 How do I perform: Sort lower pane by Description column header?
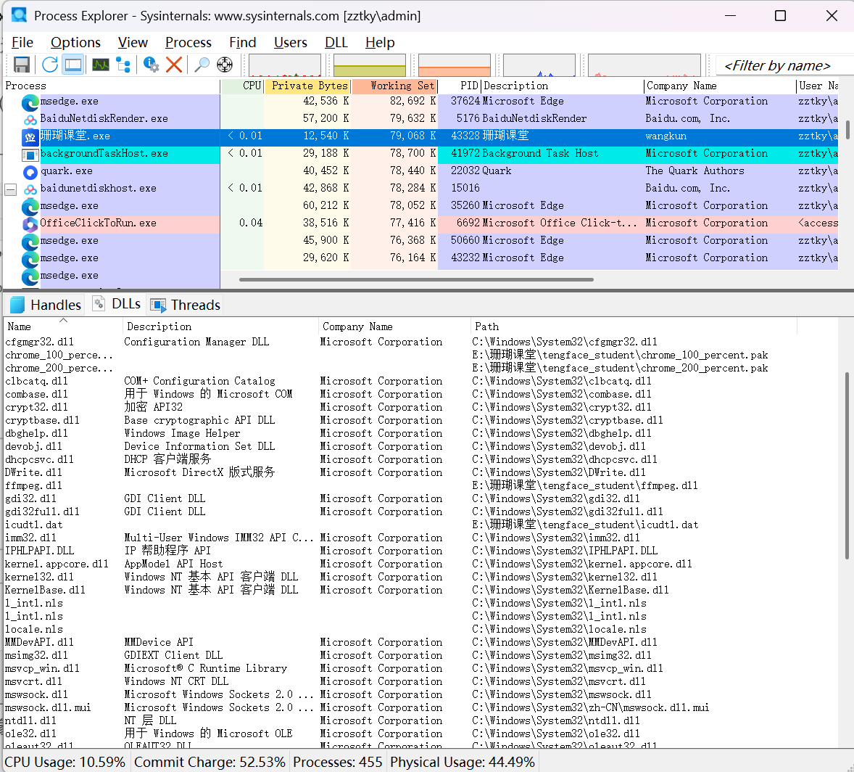coord(220,327)
